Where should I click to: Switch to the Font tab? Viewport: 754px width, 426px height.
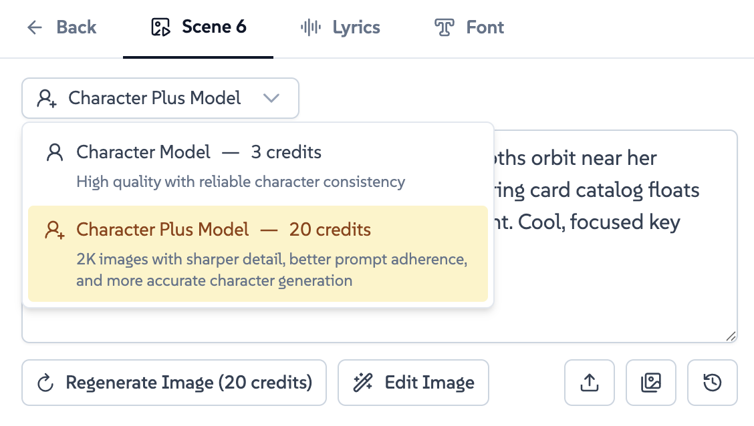[468, 27]
